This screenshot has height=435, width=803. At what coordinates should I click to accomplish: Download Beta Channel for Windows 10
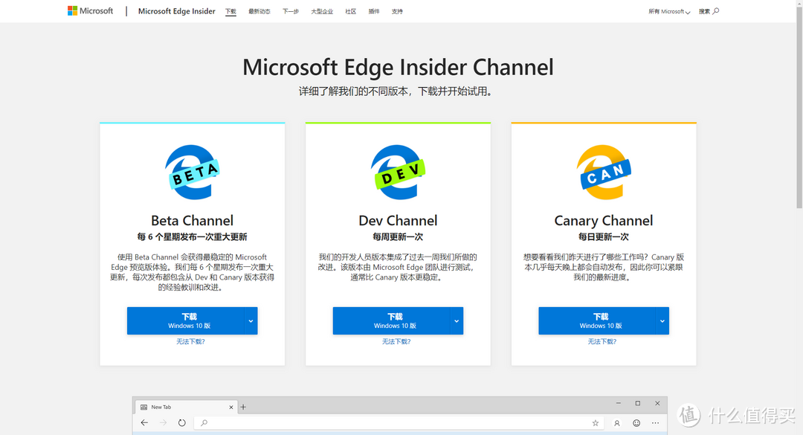click(186, 320)
